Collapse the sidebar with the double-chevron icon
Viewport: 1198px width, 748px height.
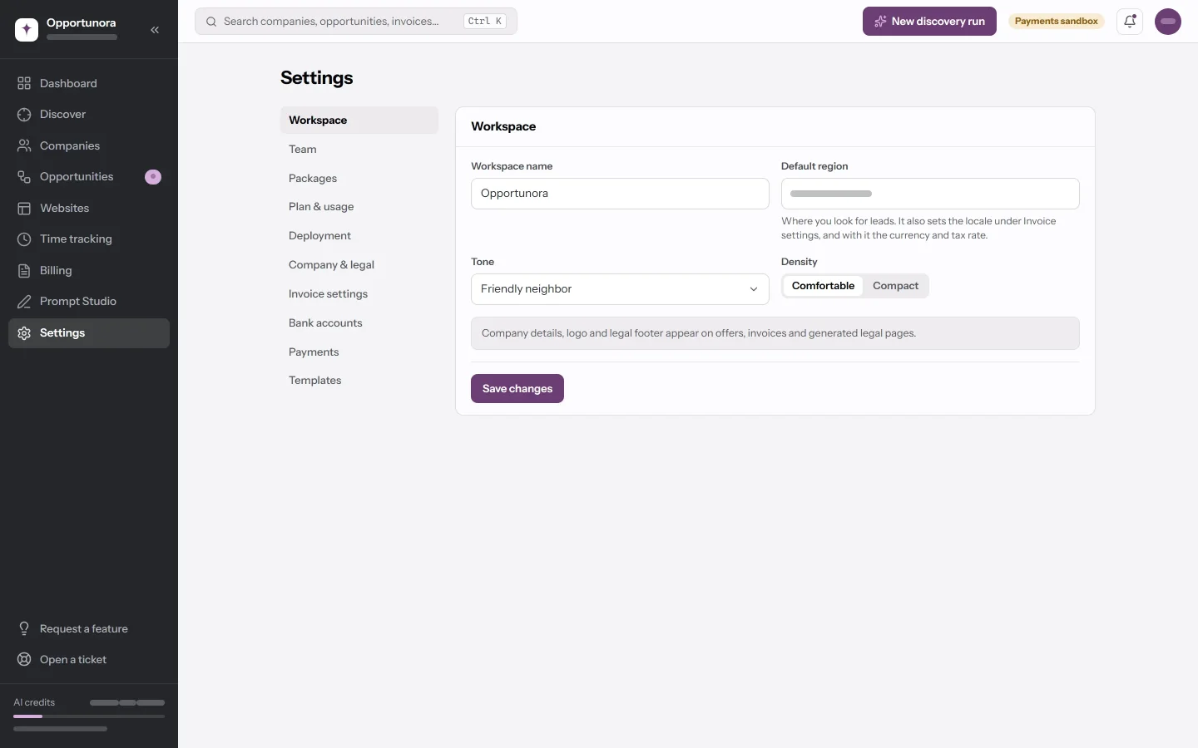155,30
